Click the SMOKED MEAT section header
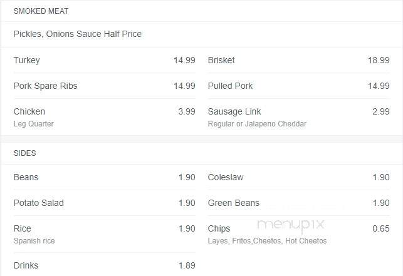Image resolution: width=403 pixels, height=276 pixels. point(41,11)
